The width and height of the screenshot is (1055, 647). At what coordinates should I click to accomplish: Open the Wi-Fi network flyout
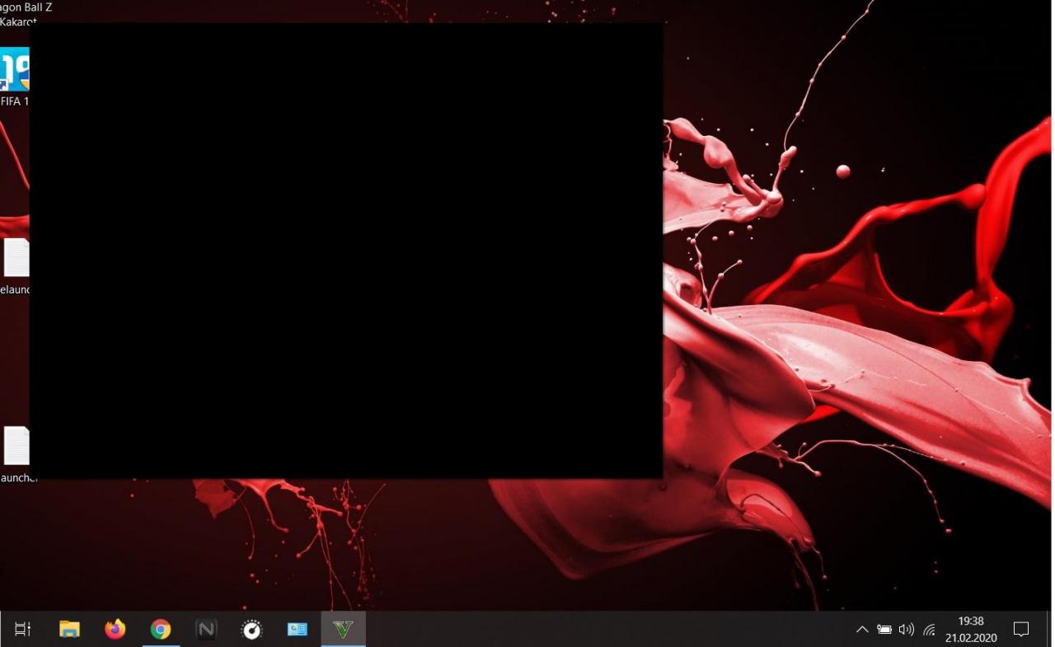(930, 630)
